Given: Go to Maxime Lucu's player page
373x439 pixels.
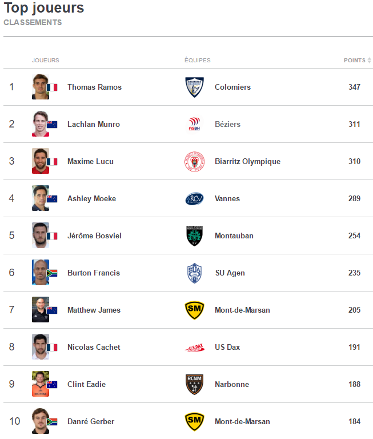Looking at the screenshot, I should click(90, 161).
